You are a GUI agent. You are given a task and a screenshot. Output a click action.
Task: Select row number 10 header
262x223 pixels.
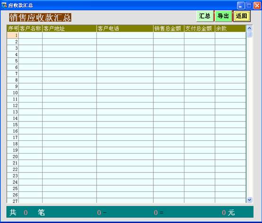point(13,93)
